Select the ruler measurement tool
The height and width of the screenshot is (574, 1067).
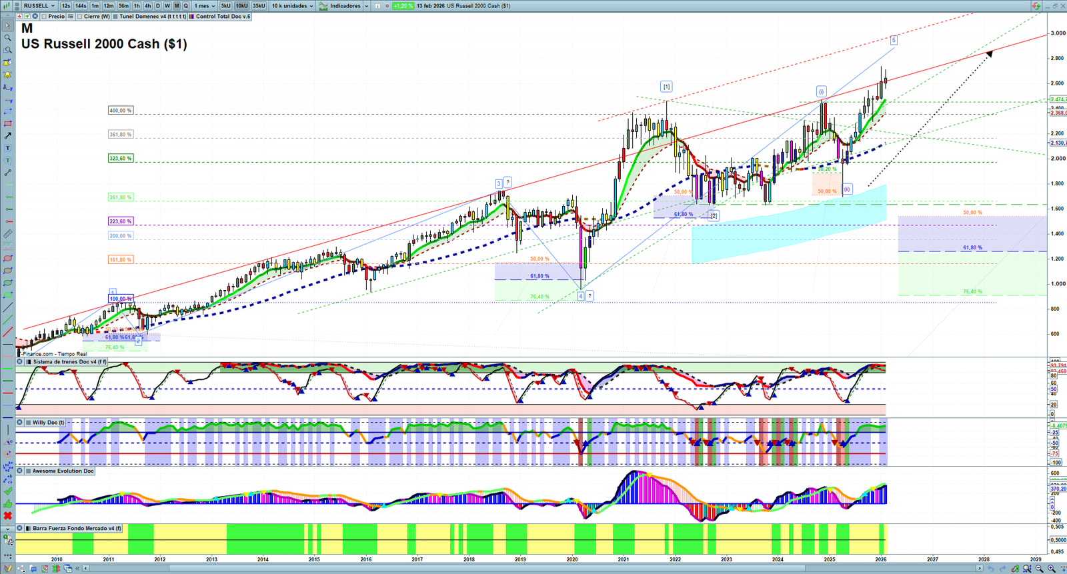(x=7, y=234)
